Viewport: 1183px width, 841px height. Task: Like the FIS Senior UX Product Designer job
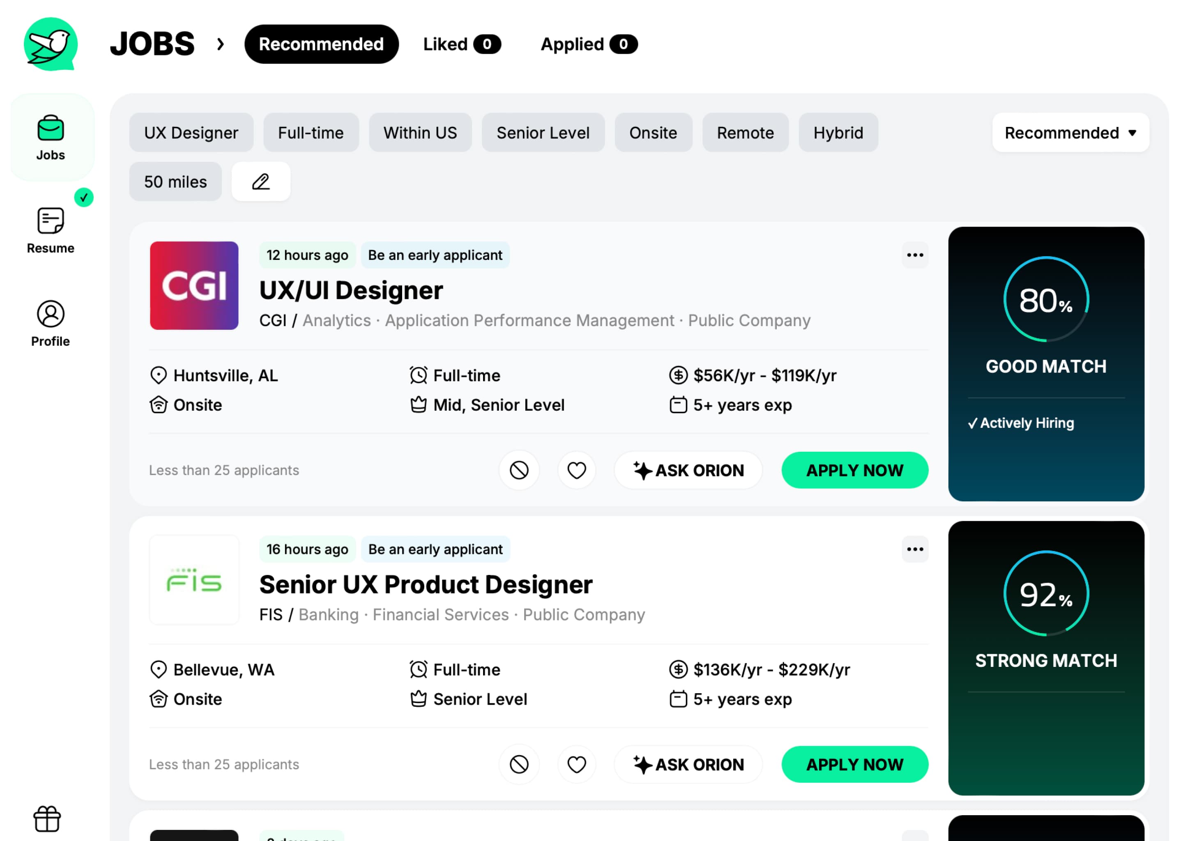[x=576, y=764]
